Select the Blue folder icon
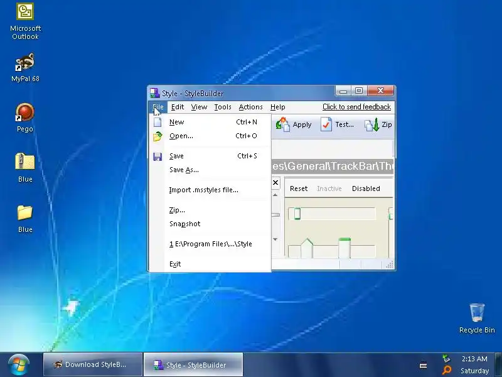 click(25, 217)
